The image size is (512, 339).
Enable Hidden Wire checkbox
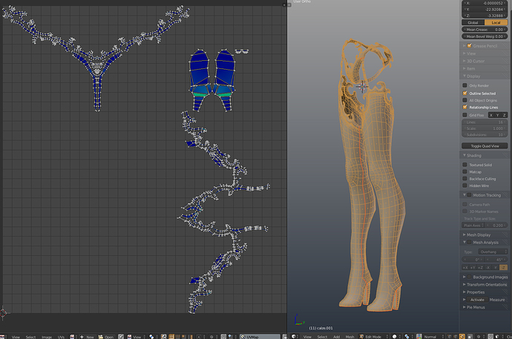[x=465, y=185]
